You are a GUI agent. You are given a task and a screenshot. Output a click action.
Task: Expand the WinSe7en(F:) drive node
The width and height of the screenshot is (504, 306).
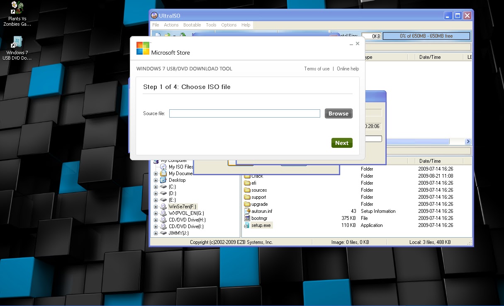point(156,207)
